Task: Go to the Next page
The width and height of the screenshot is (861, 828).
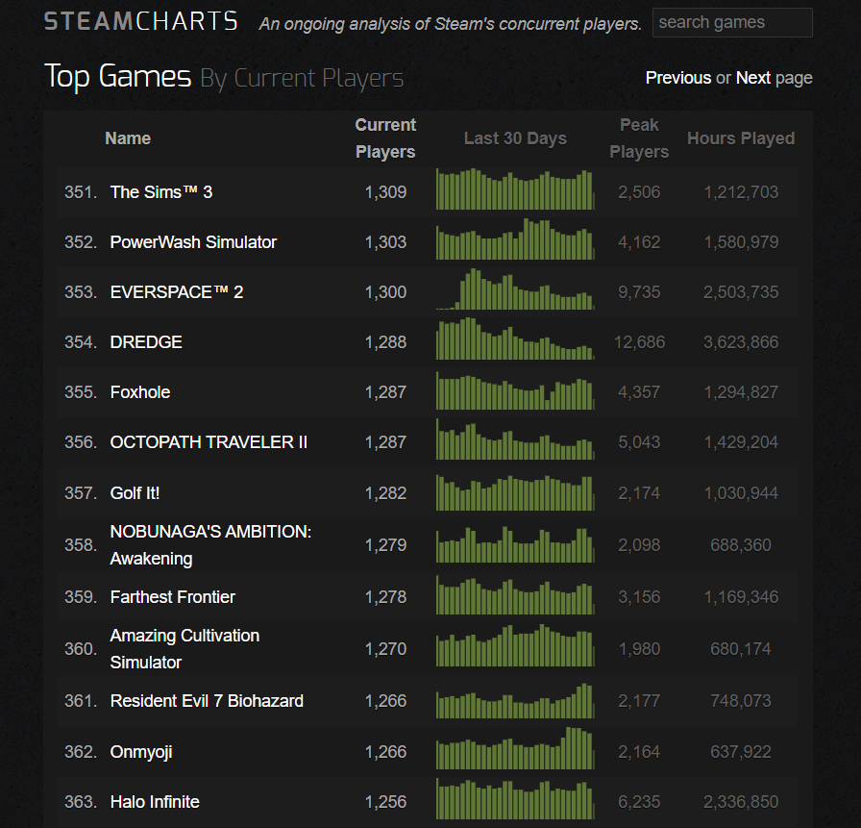Action: 752,78
